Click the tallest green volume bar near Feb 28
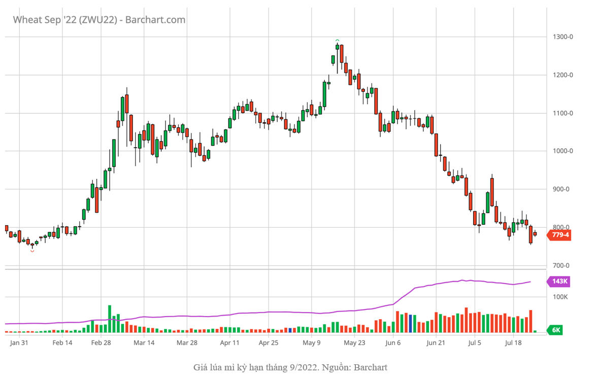Image resolution: width=597 pixels, height=380 pixels. point(110,319)
